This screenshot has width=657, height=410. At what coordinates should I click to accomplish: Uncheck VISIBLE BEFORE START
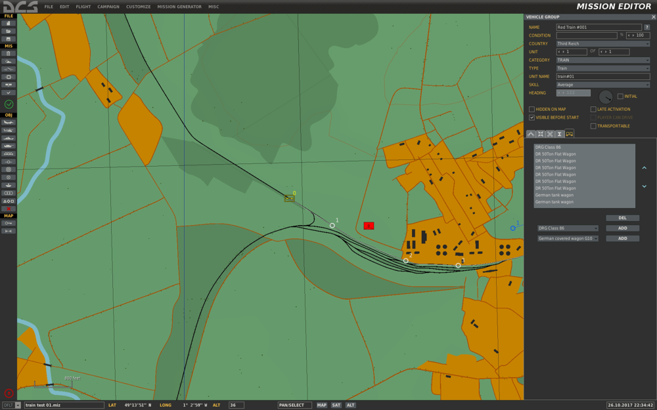coord(532,117)
